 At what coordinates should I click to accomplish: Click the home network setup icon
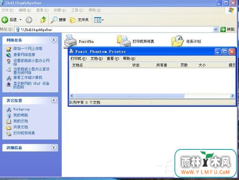pos(9,61)
